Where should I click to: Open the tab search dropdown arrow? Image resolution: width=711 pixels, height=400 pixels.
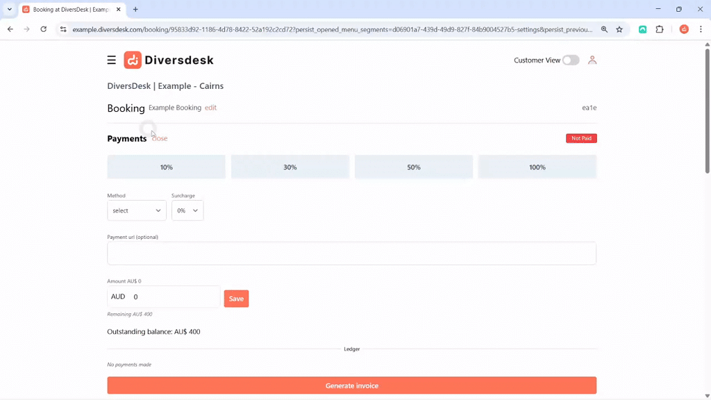pyautogui.click(x=10, y=9)
